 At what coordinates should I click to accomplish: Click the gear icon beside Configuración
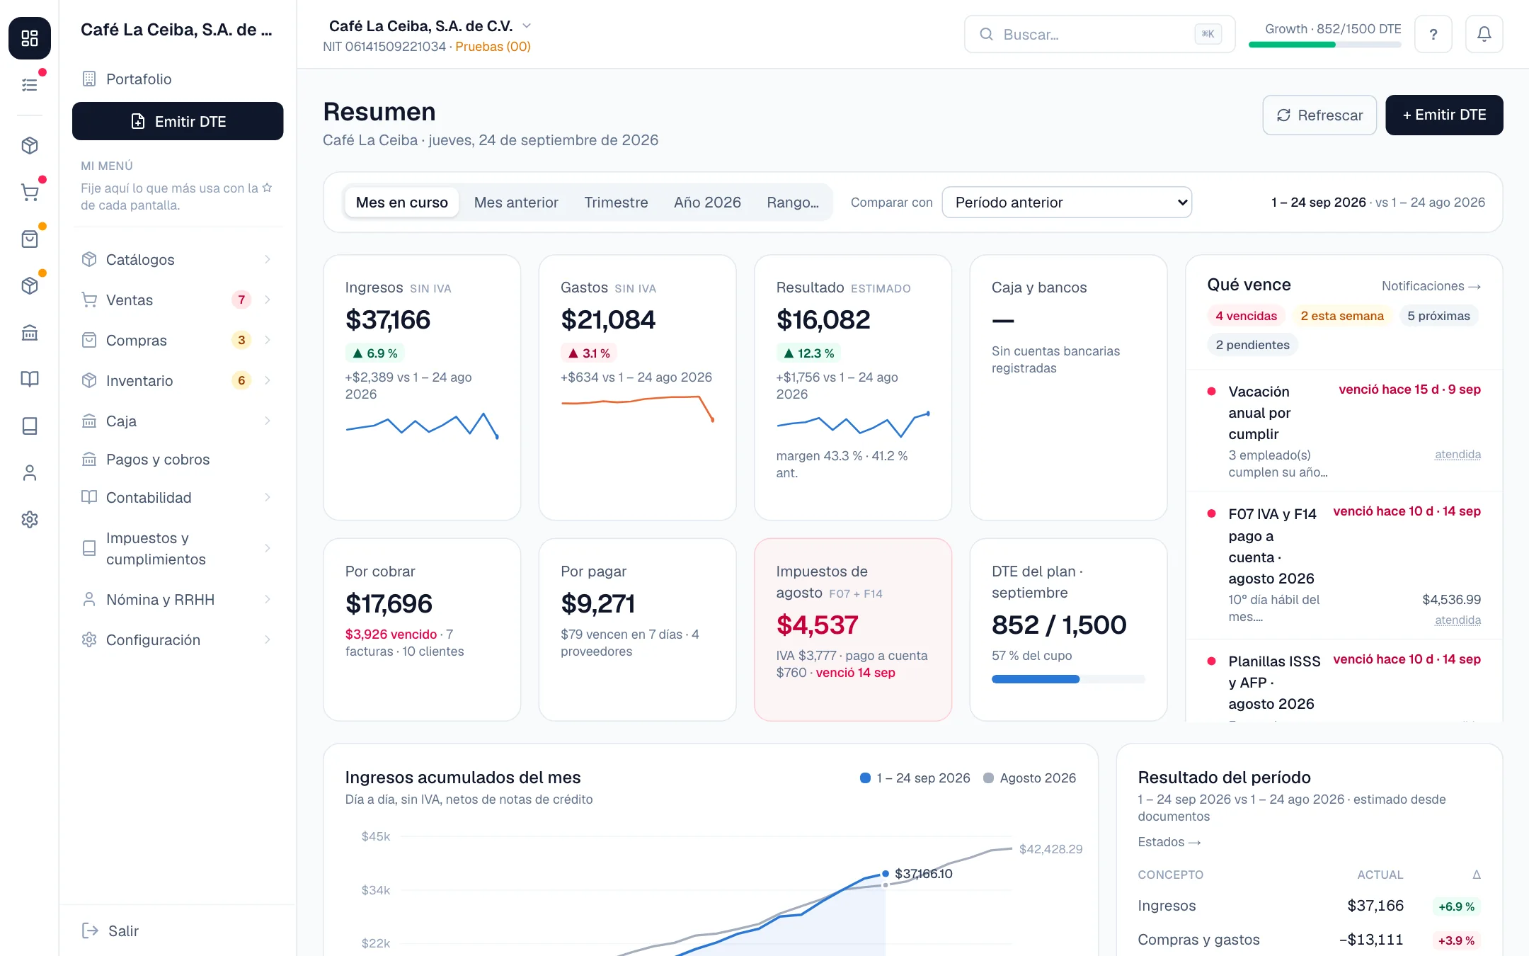89,639
